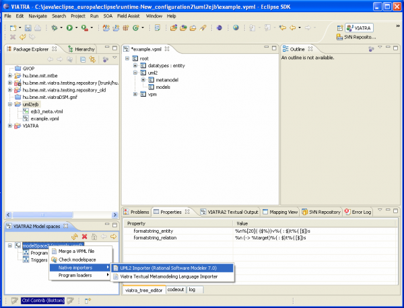Click the Back navigation yellow arrow
This screenshot has height=308, width=404.
pyautogui.click(x=293, y=28)
